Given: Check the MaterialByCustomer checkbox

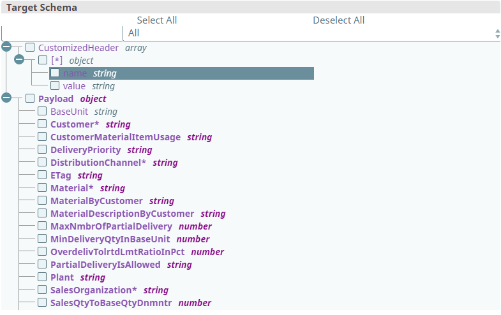Looking at the screenshot, I should click(42, 200).
